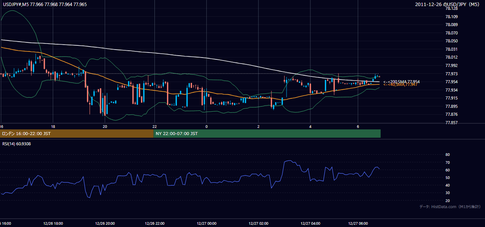The width and height of the screenshot is (485, 227).
Task: Click price axis label 78.128
Action: (451, 8)
